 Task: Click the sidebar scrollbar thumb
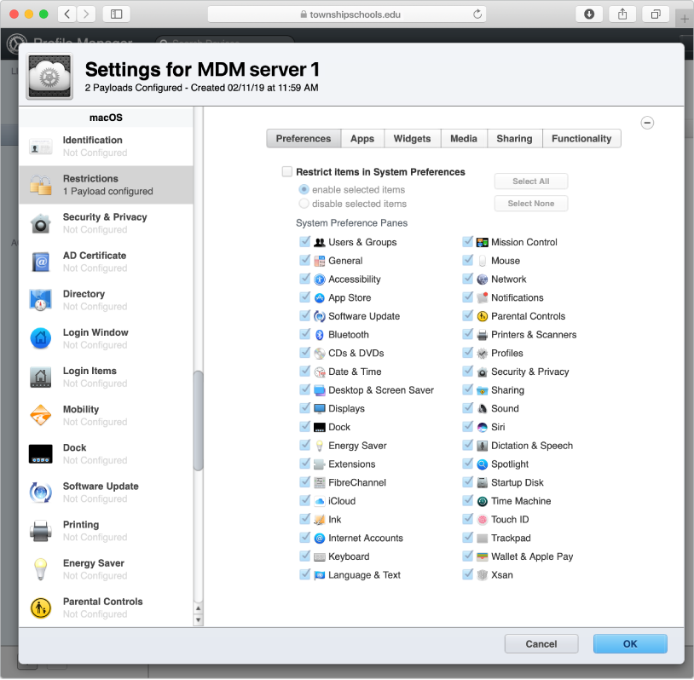pyautogui.click(x=199, y=421)
